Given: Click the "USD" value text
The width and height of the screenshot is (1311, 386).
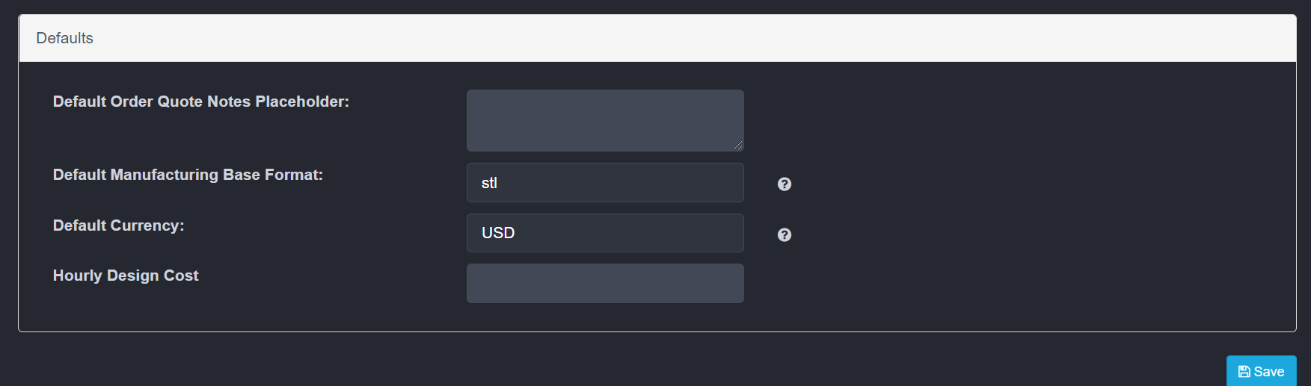Looking at the screenshot, I should (x=498, y=233).
